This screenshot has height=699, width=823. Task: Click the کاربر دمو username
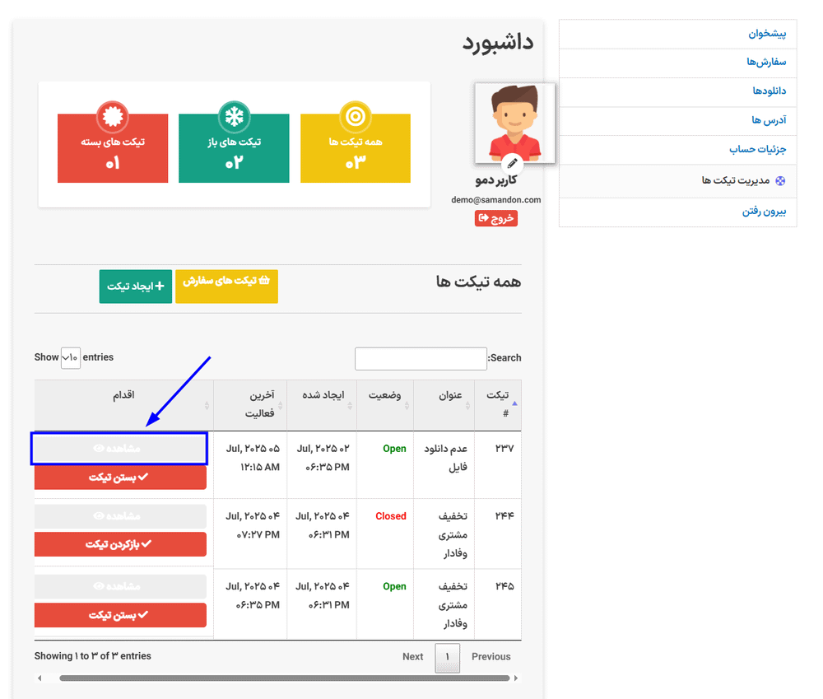pos(496,180)
